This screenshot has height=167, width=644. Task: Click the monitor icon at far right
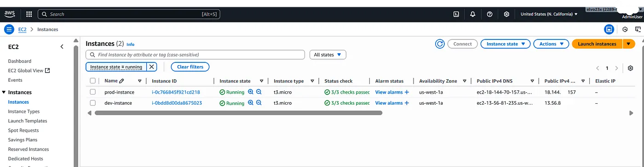[x=638, y=29]
